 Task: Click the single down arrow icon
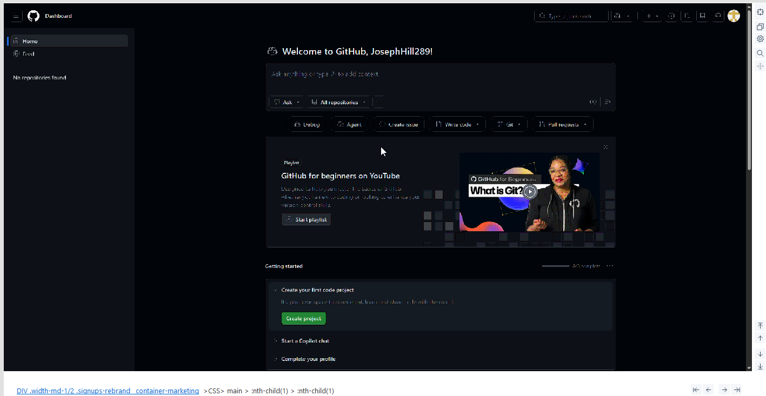(x=760, y=354)
